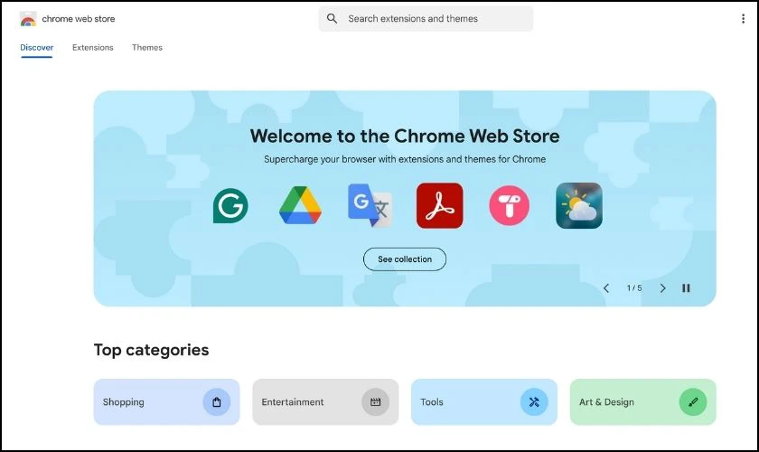Open the Grammarly extension icon
The height and width of the screenshot is (452, 759).
[x=230, y=206]
